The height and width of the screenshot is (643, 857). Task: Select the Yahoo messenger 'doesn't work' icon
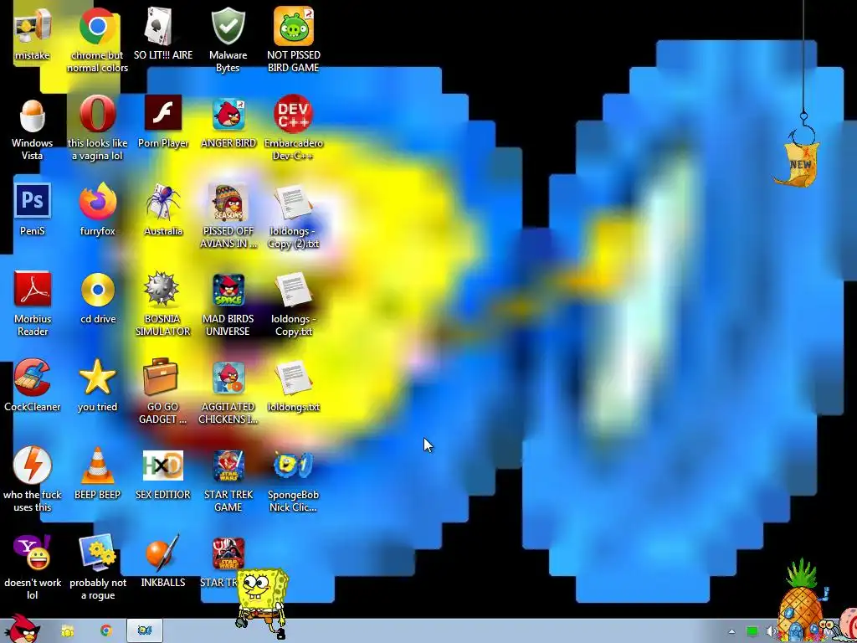[33, 553]
